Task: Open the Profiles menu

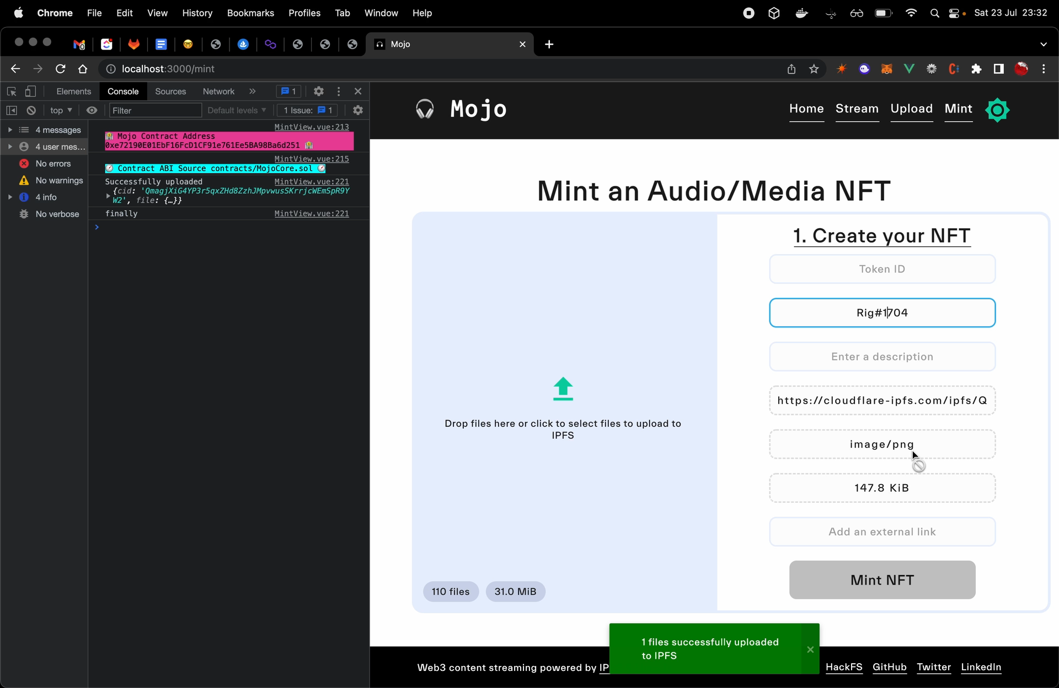Action: click(304, 13)
